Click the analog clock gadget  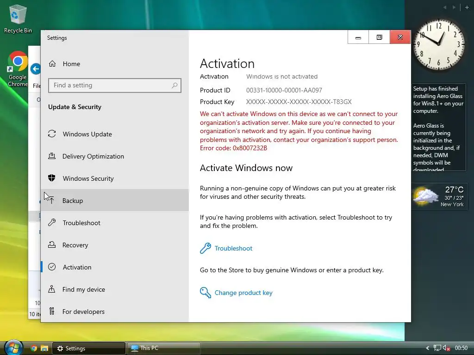pos(439,45)
